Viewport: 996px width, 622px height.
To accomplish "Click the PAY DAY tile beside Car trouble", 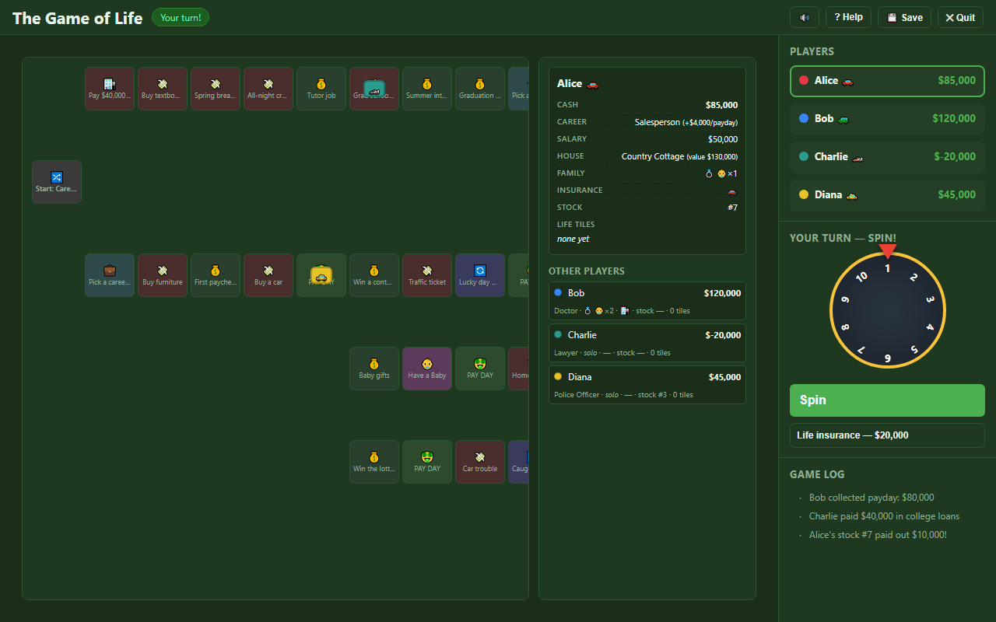I will coord(427,462).
